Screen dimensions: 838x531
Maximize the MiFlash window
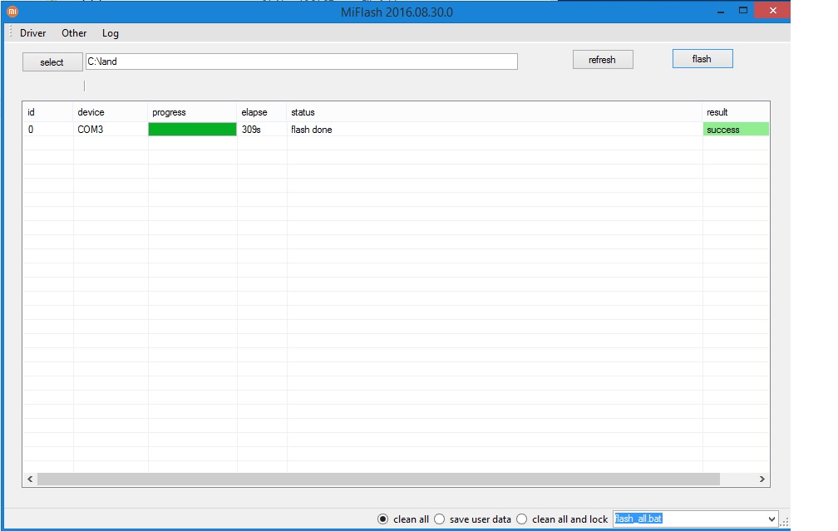click(743, 11)
